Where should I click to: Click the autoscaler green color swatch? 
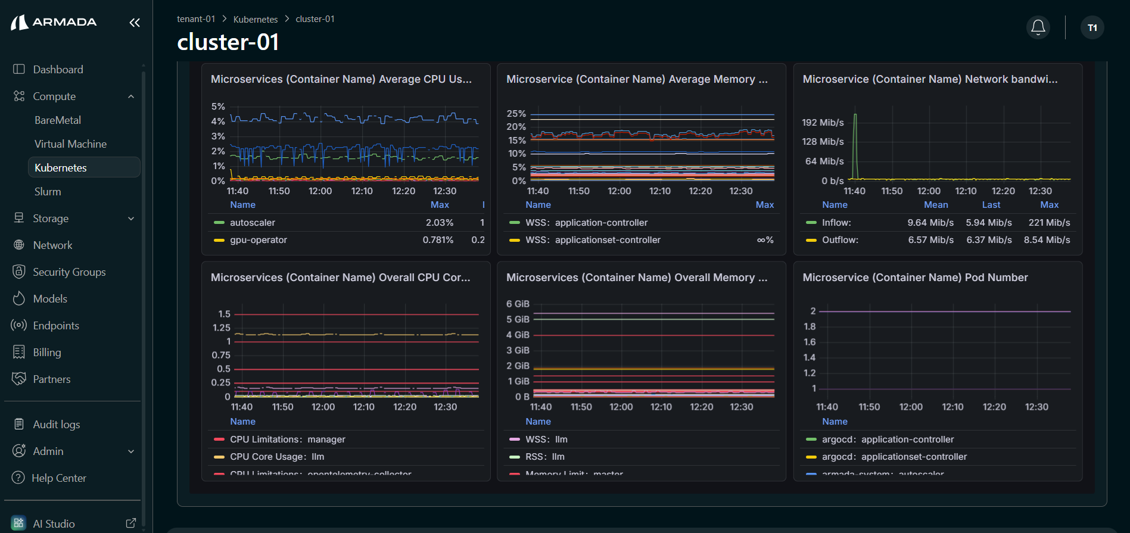[219, 222]
